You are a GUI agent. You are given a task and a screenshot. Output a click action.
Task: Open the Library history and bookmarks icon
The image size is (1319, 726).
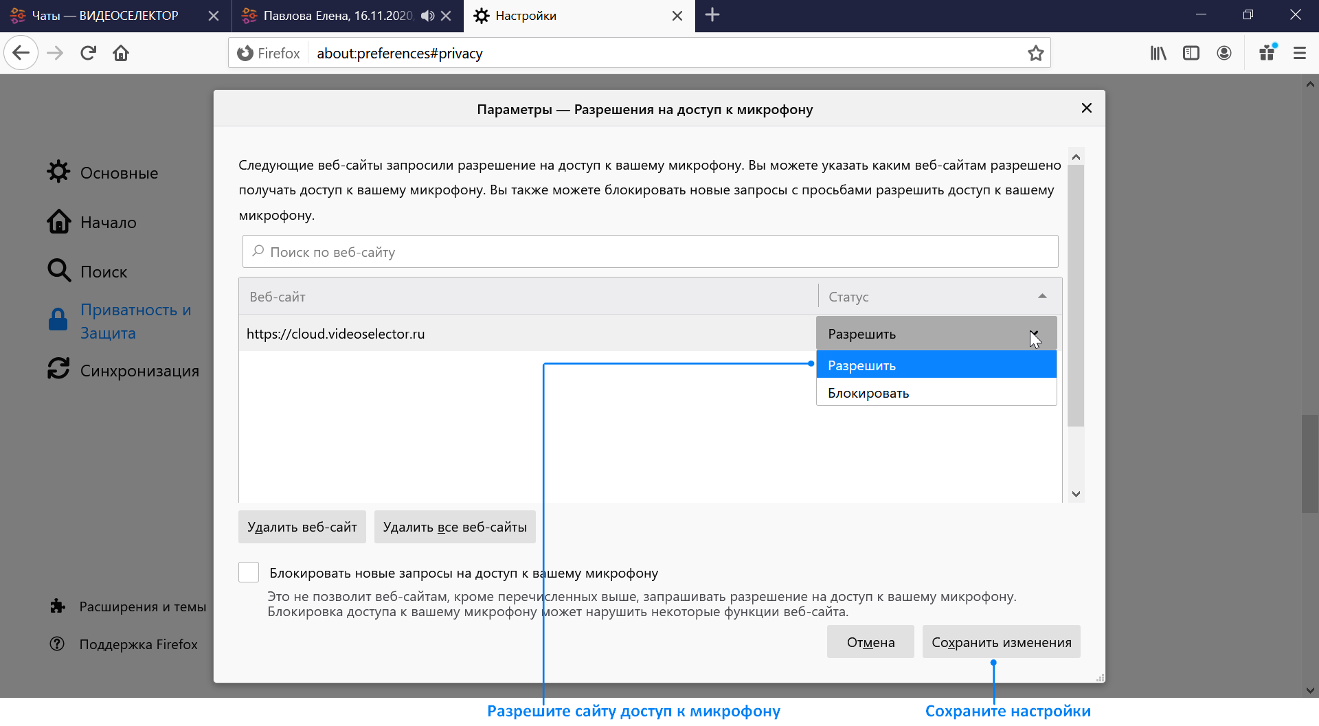1158,53
